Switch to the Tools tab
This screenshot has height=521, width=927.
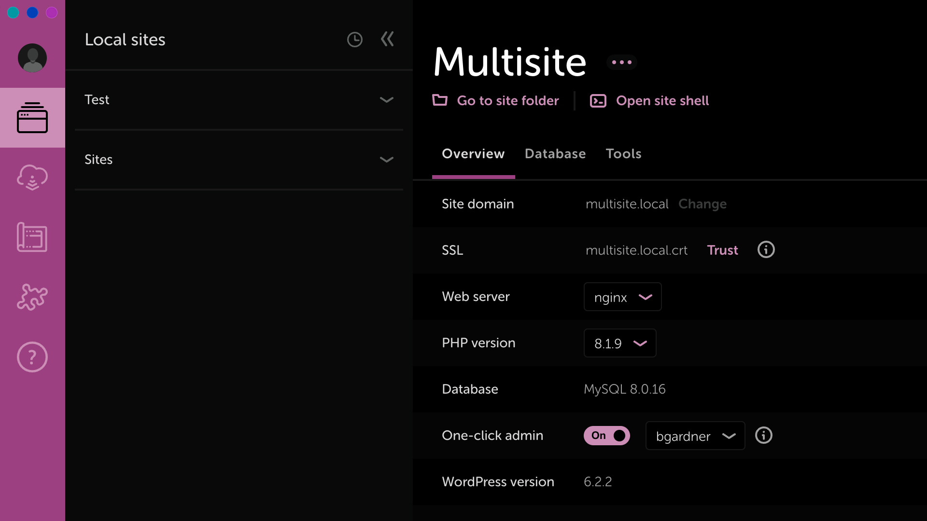click(x=623, y=153)
